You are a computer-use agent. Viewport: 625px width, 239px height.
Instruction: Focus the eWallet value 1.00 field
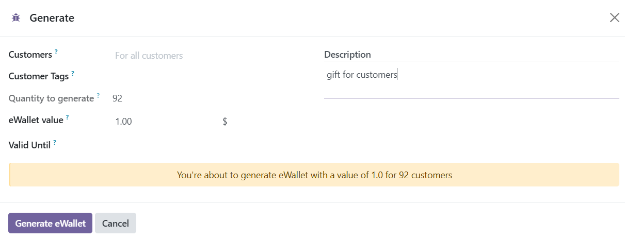tap(165, 122)
